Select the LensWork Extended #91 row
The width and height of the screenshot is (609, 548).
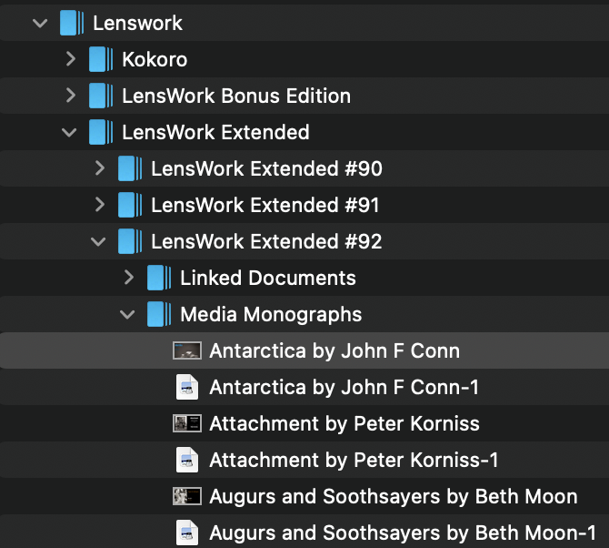tap(265, 205)
